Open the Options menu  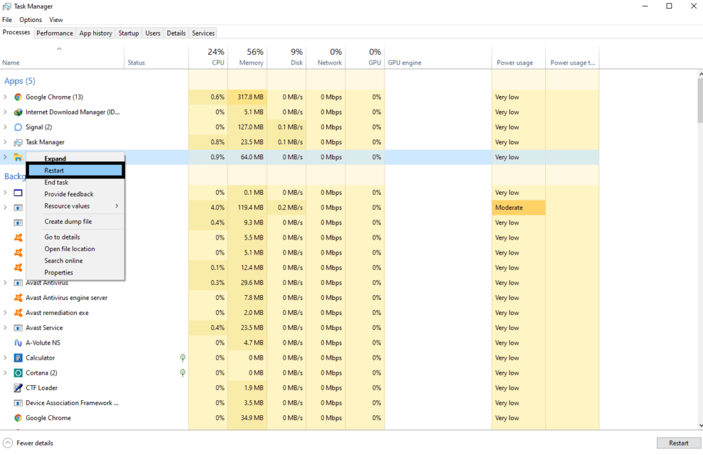click(x=30, y=20)
